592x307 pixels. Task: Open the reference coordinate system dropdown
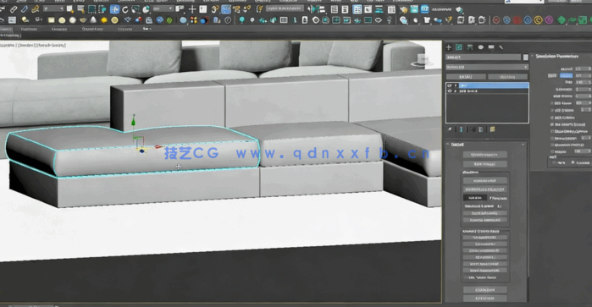[x=163, y=9]
